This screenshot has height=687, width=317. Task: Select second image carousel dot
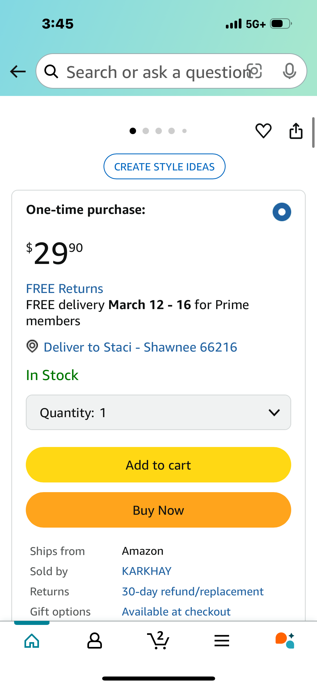point(146,131)
